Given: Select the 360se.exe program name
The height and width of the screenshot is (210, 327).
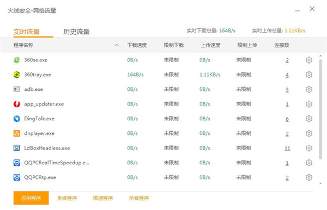Looking at the screenshot, I should (36, 60).
